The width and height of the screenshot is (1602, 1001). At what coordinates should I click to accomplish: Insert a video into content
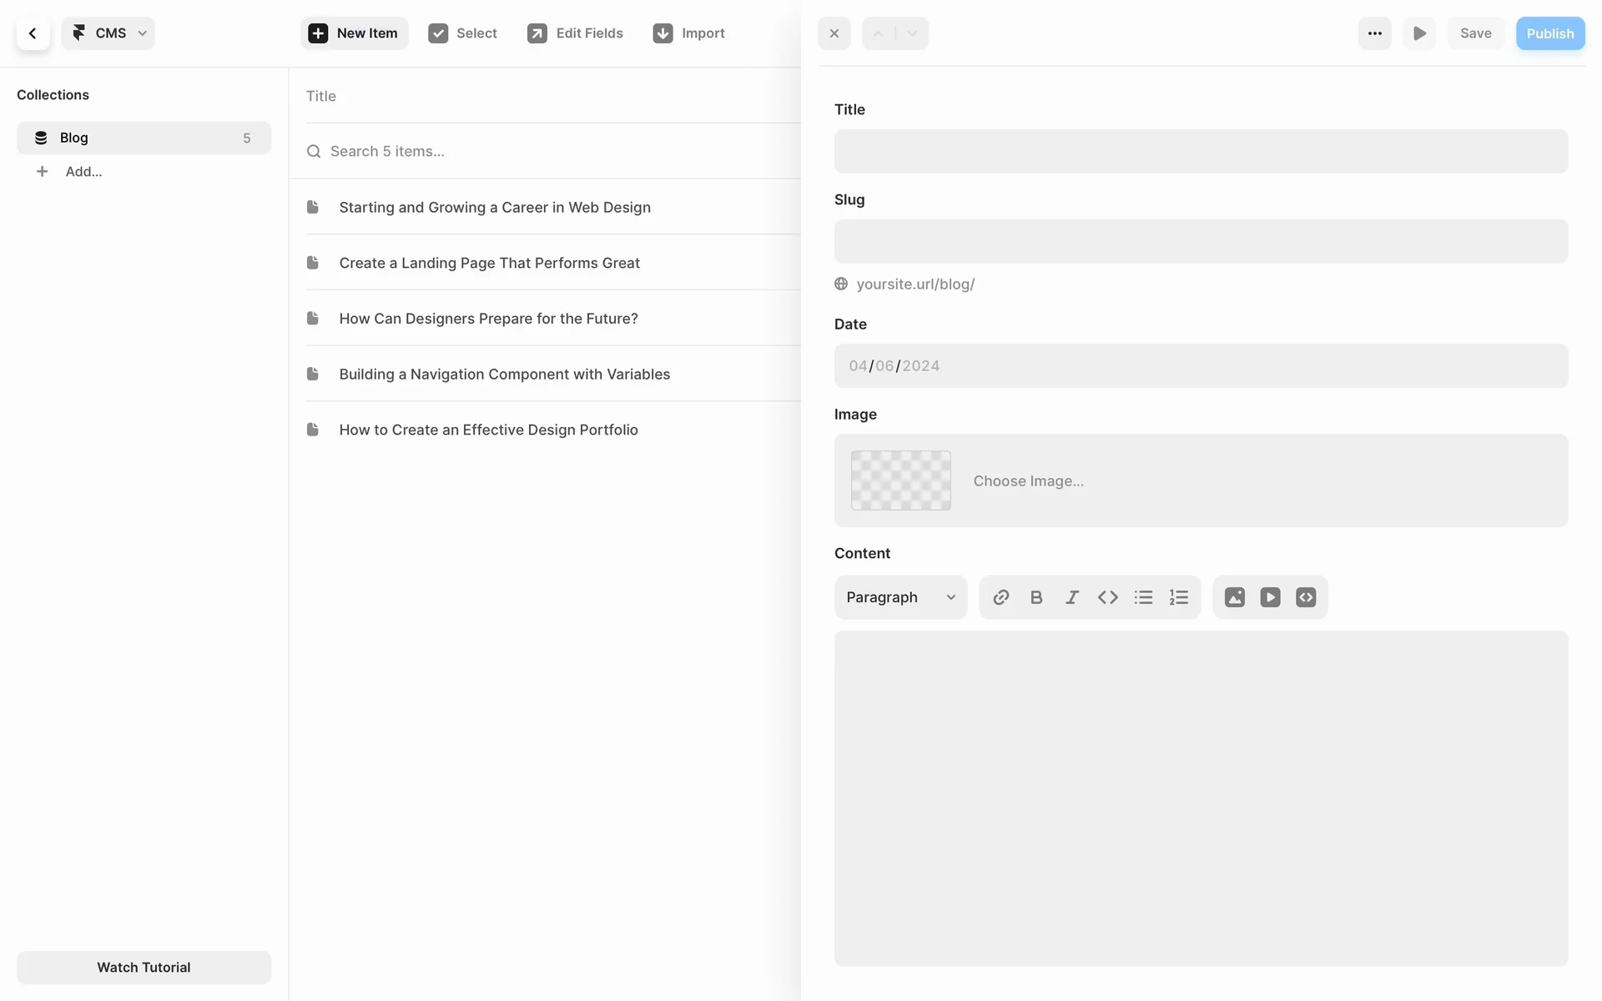pyautogui.click(x=1270, y=597)
